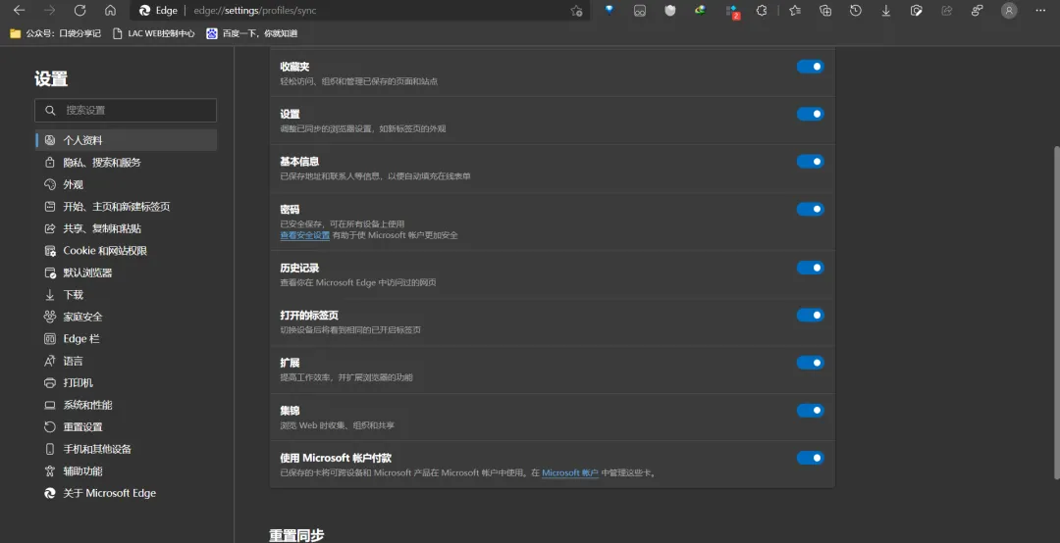Open the grey shield extension icon

point(670,10)
